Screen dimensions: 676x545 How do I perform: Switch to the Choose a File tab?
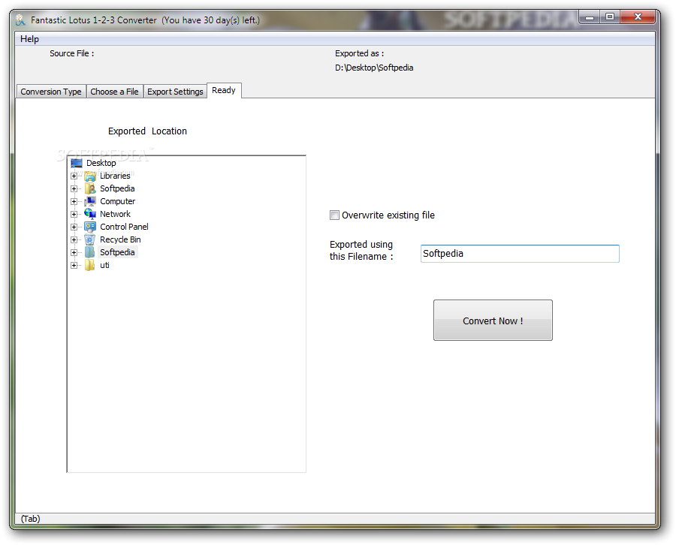[114, 92]
